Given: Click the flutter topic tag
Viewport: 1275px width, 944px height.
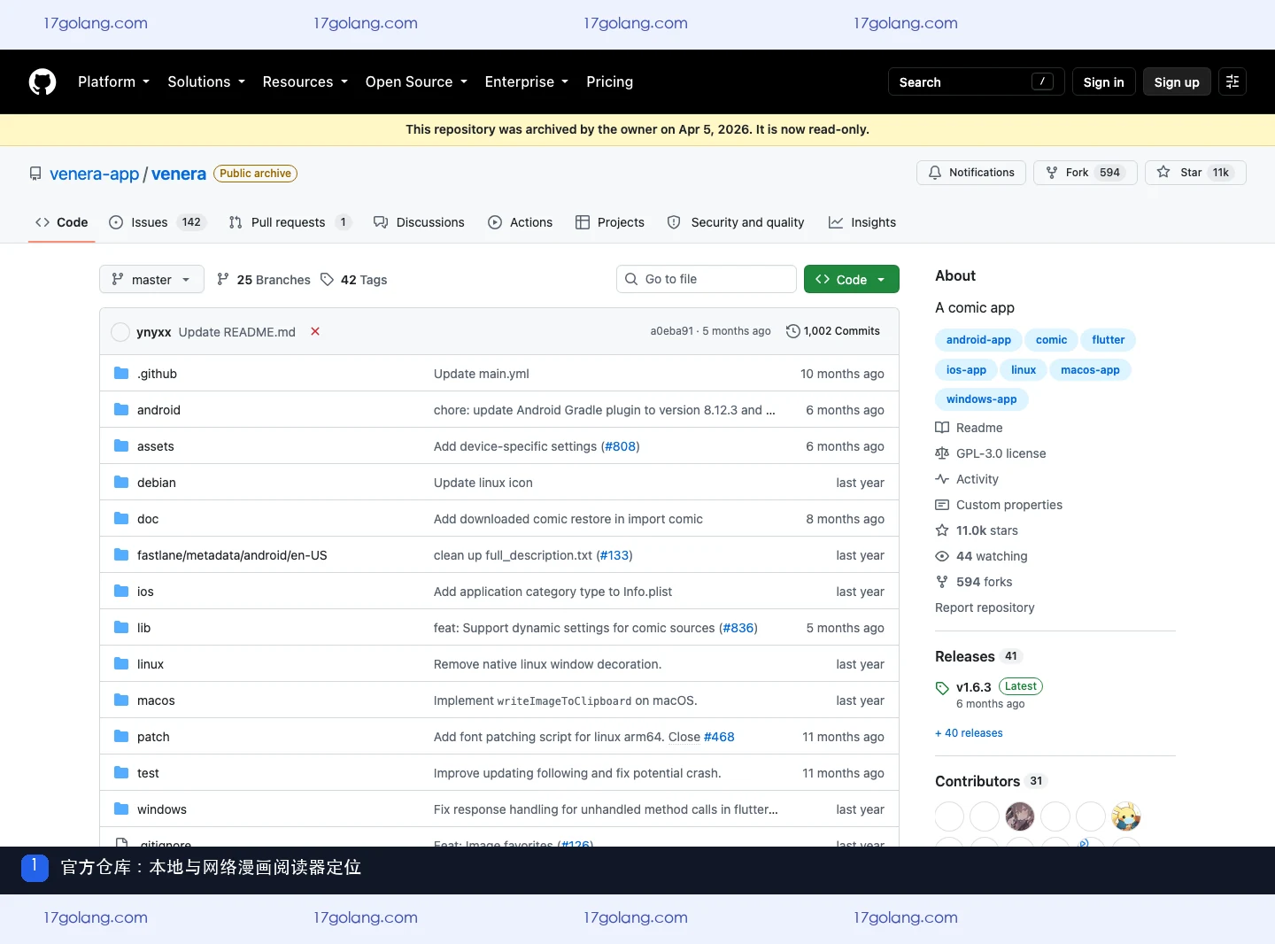Looking at the screenshot, I should click(x=1109, y=340).
